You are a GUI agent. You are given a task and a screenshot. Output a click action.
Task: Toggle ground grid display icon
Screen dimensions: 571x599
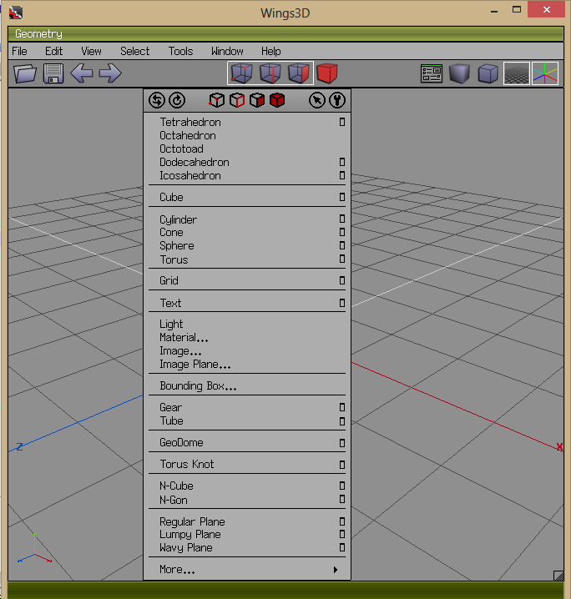click(x=517, y=73)
